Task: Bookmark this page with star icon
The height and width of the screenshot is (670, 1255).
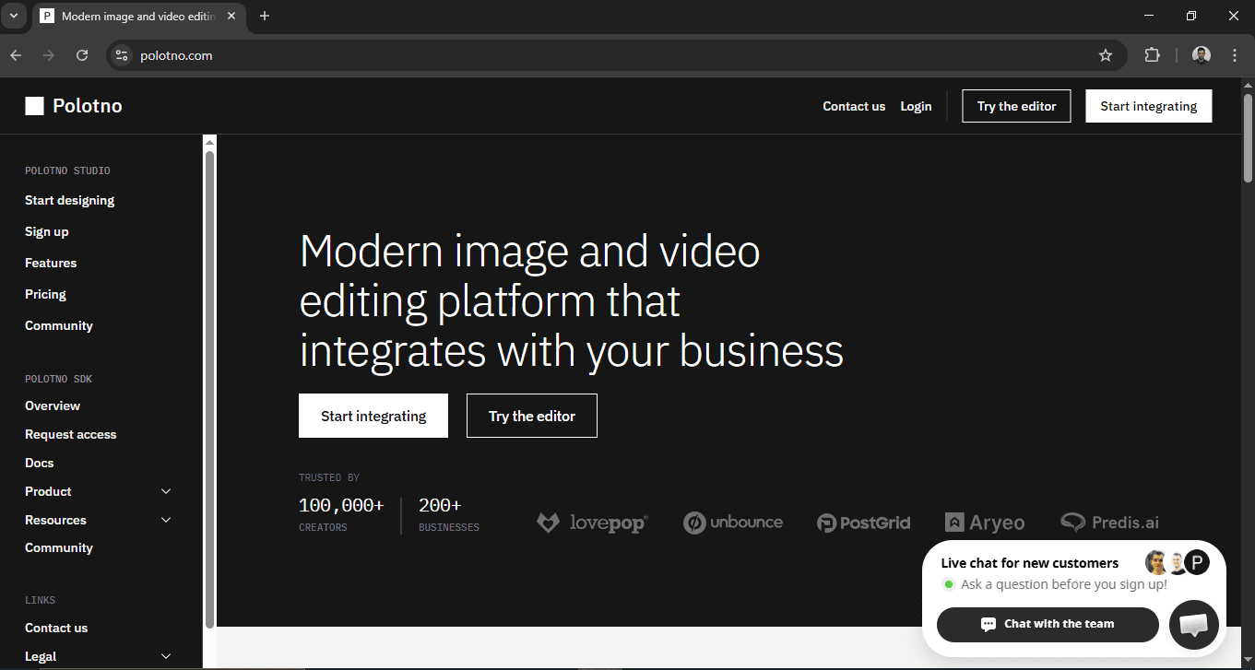Action: coord(1106,55)
